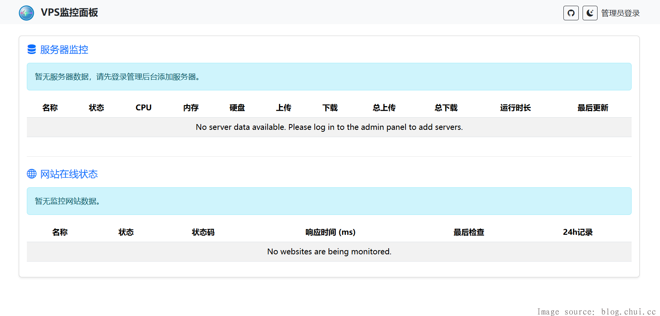
Task: Click the VPS监控面板 title text
Action: click(69, 13)
